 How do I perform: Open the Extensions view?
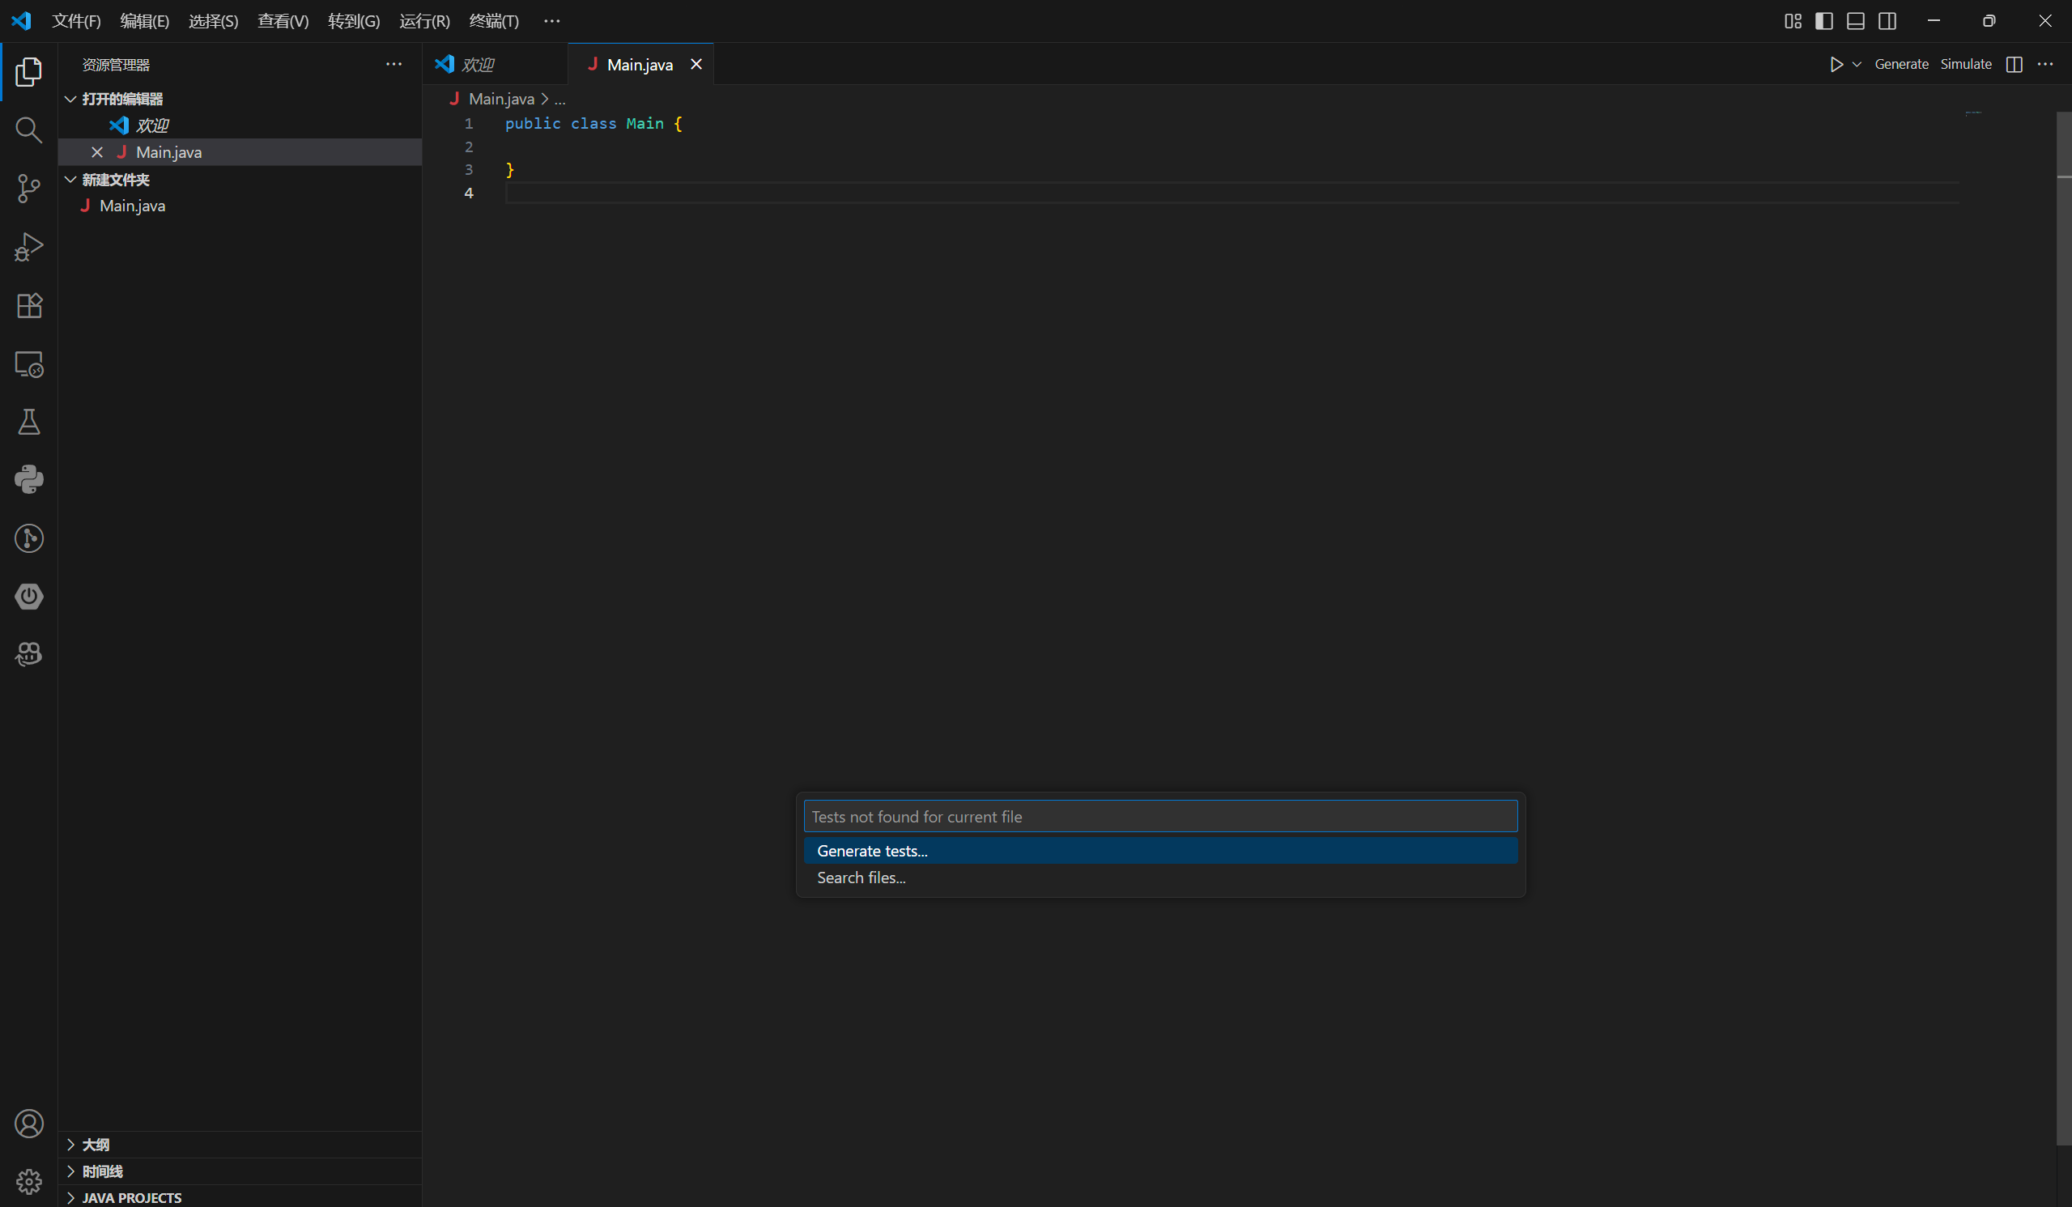click(29, 305)
